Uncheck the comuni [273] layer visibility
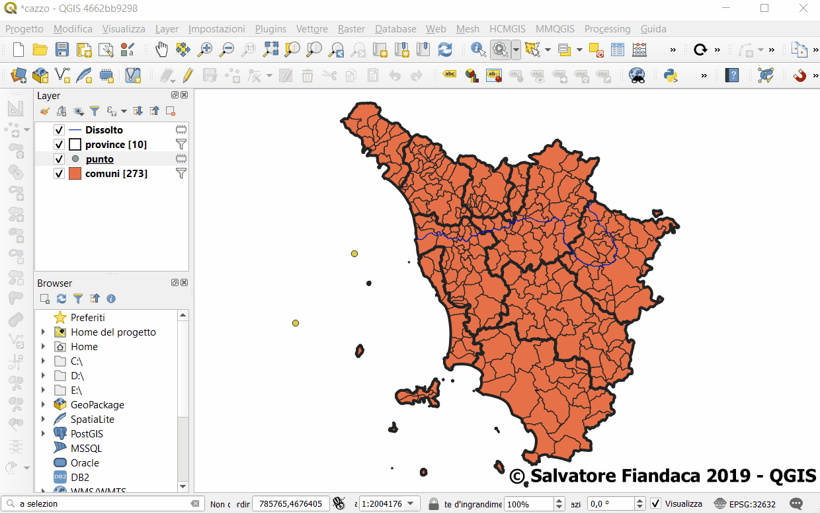Screen dimensions: 820x514 click(x=59, y=174)
